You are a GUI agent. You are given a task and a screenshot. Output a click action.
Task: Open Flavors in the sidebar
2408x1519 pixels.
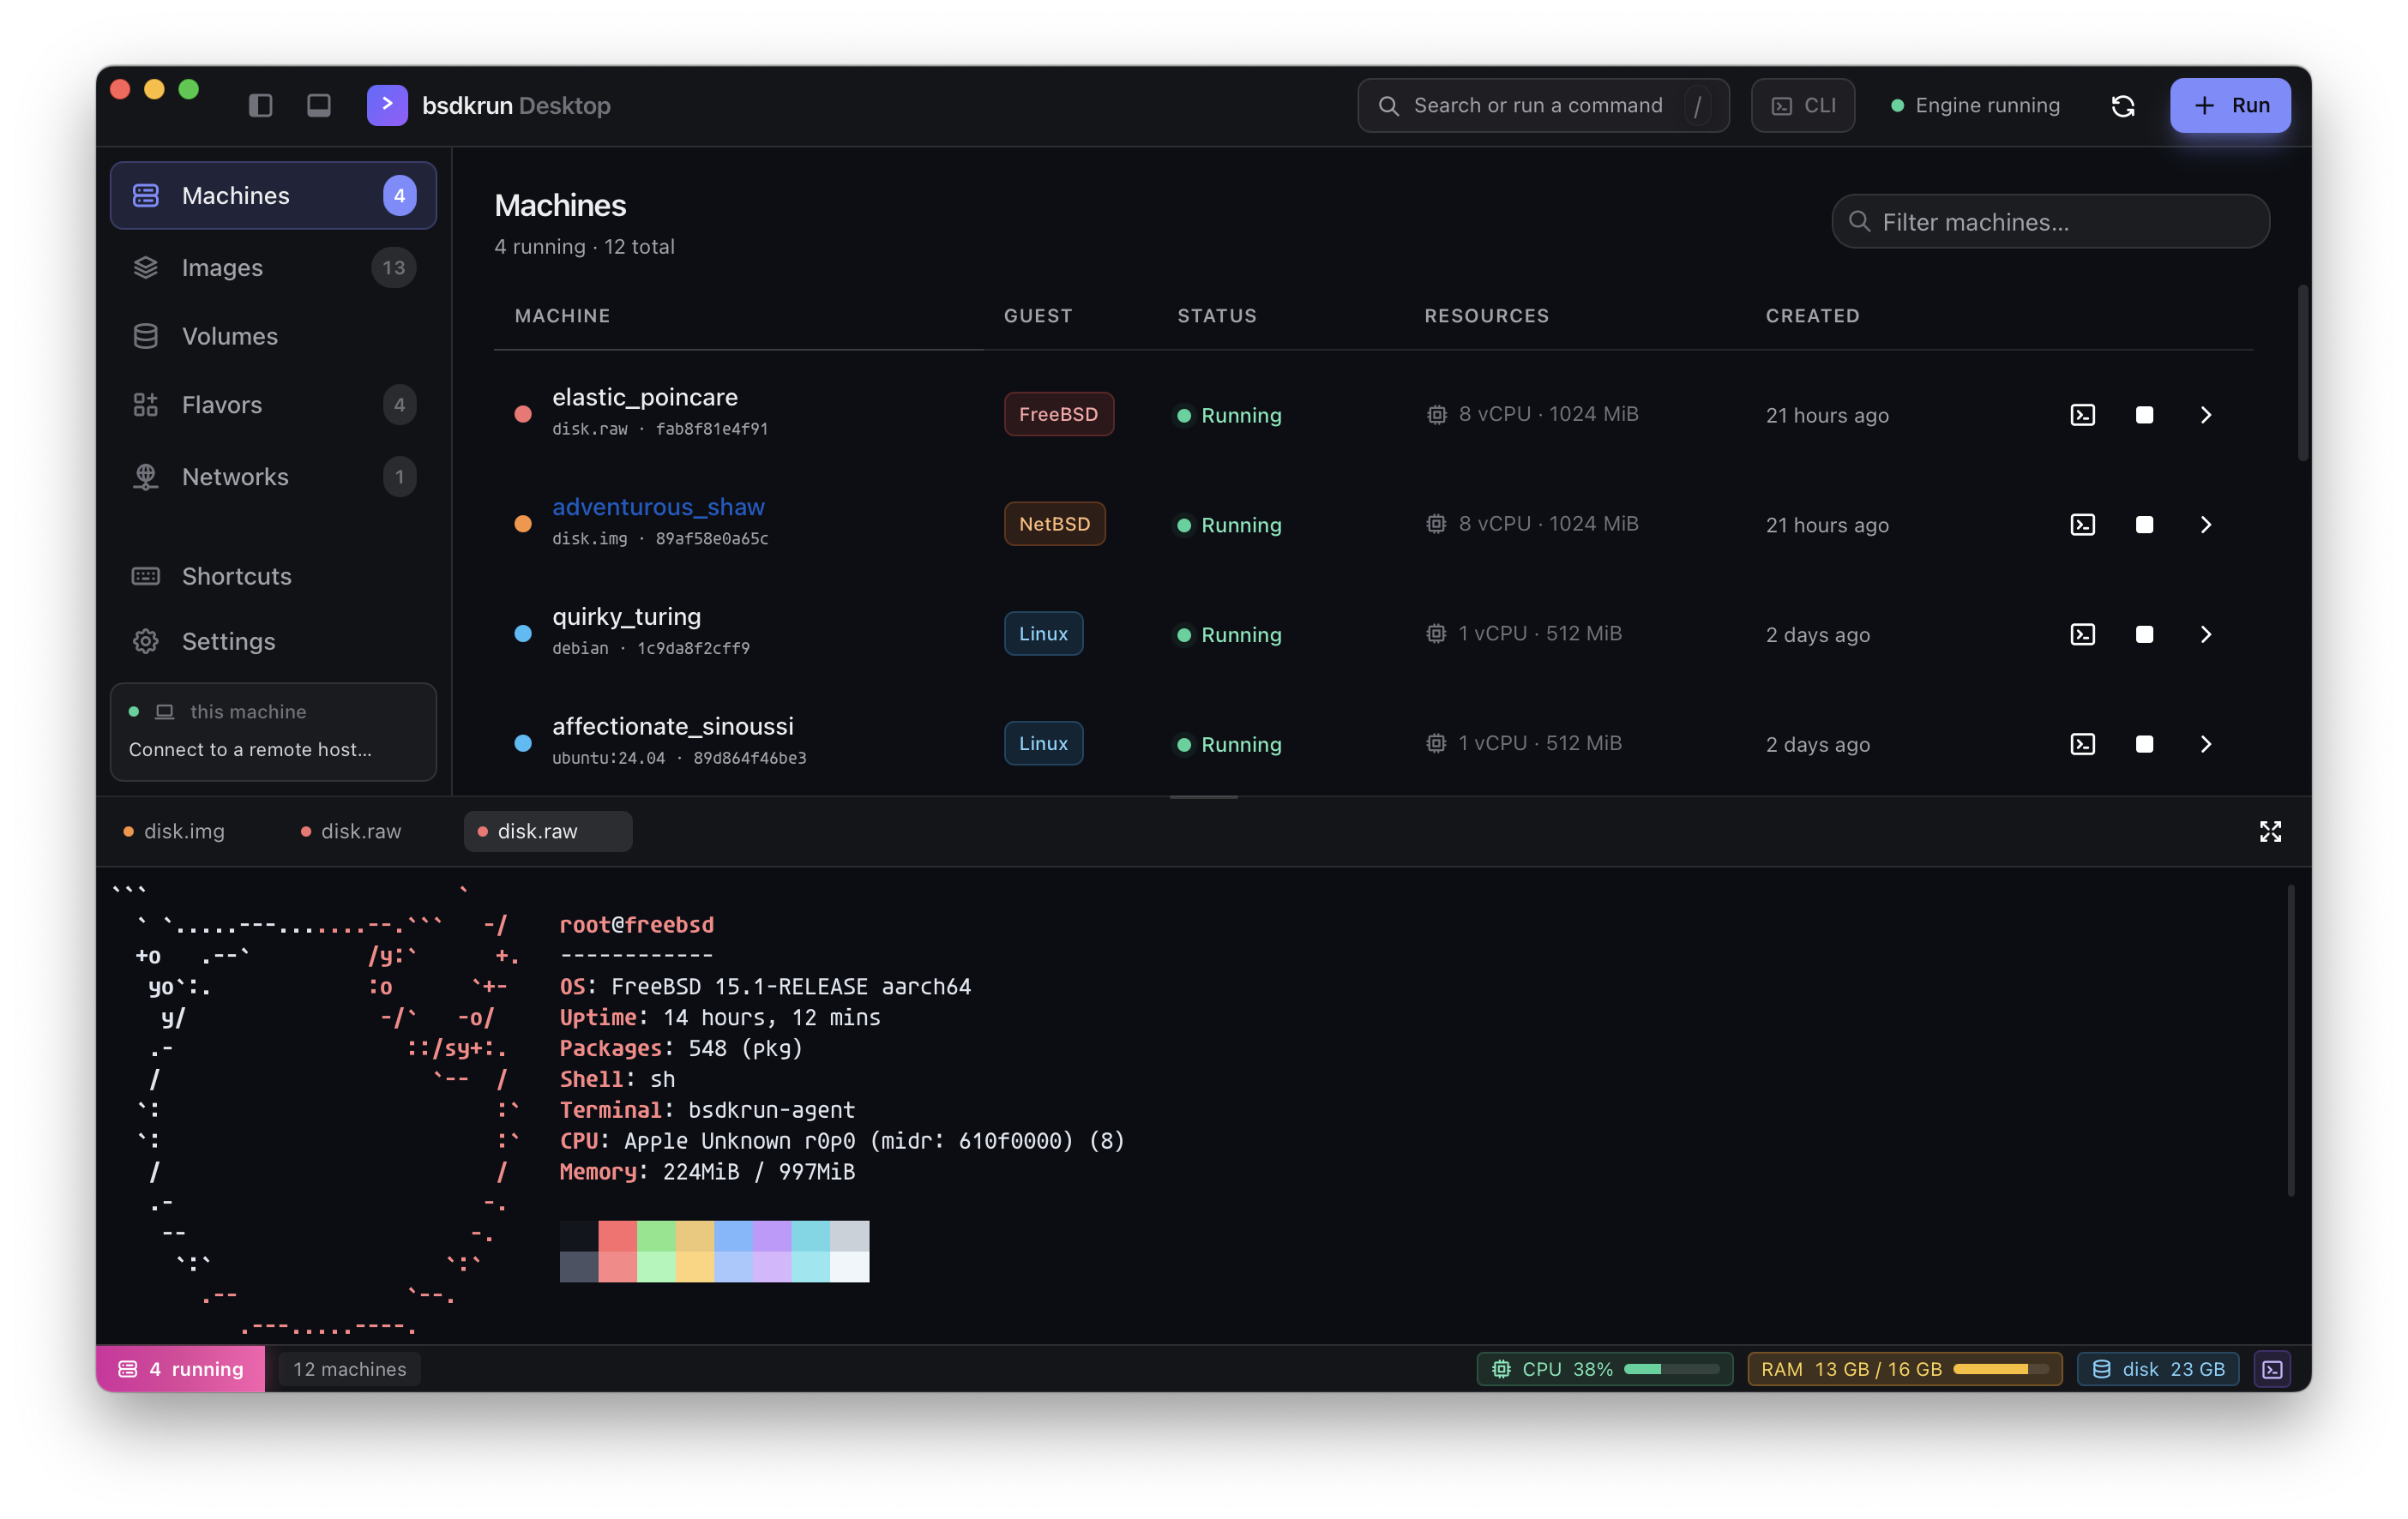coord(273,405)
